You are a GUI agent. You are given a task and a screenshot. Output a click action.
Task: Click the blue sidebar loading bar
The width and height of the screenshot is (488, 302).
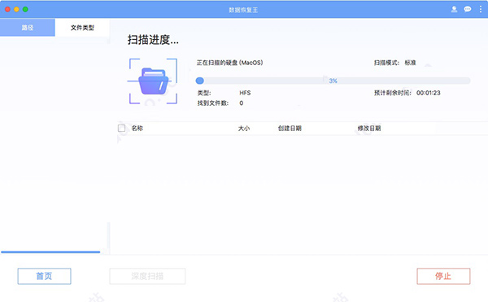coord(50,252)
